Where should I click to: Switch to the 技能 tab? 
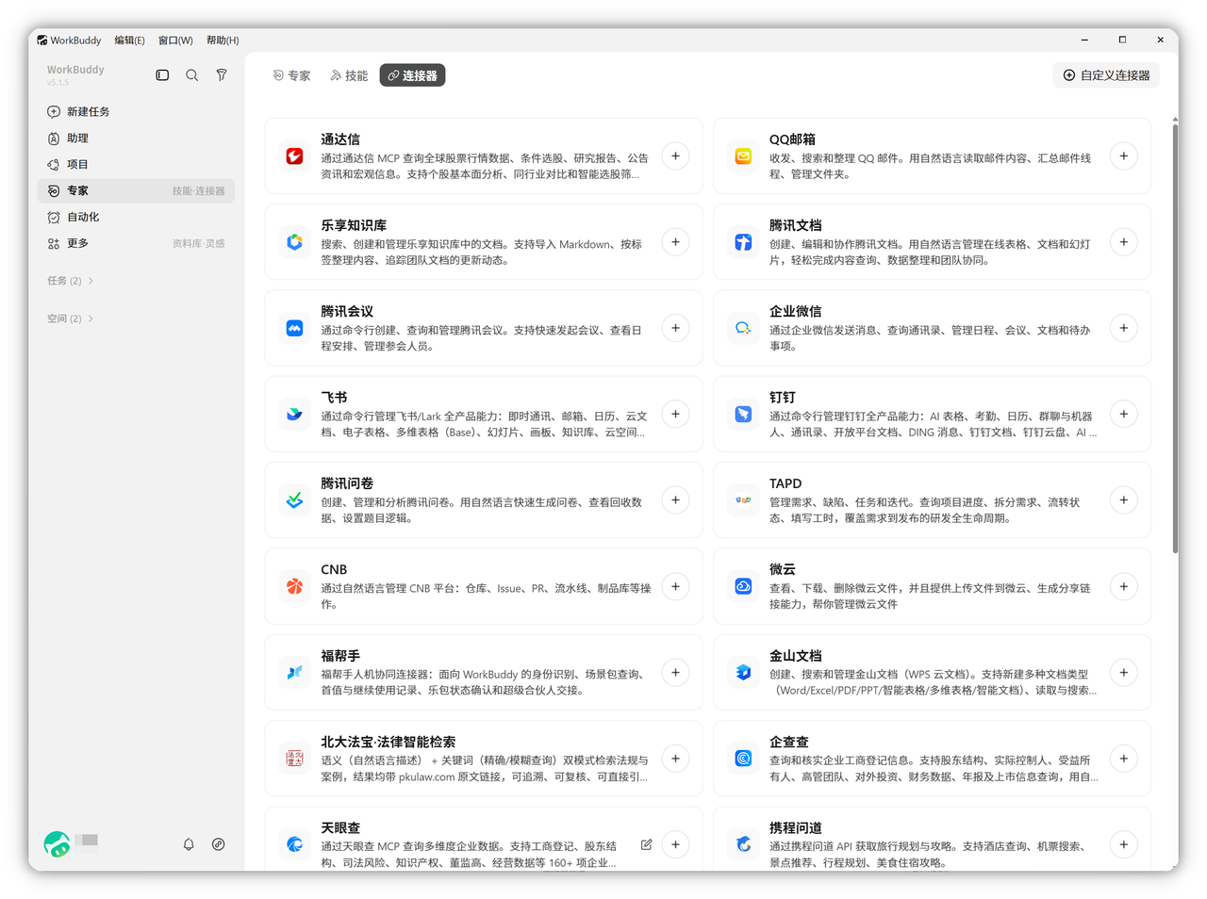349,75
